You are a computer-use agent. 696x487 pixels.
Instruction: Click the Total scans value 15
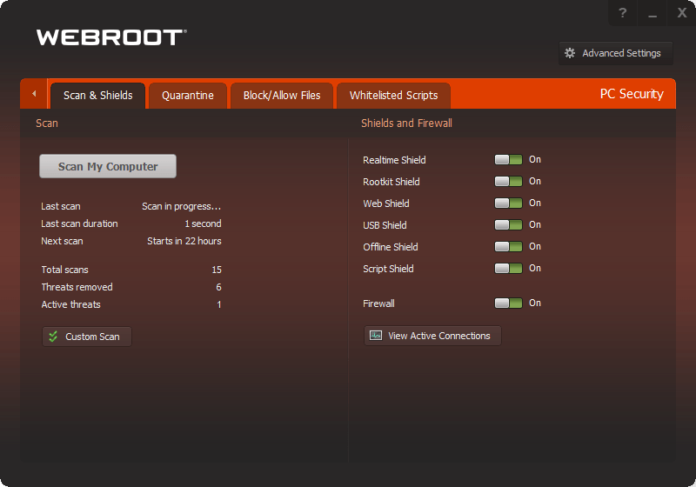click(x=217, y=270)
